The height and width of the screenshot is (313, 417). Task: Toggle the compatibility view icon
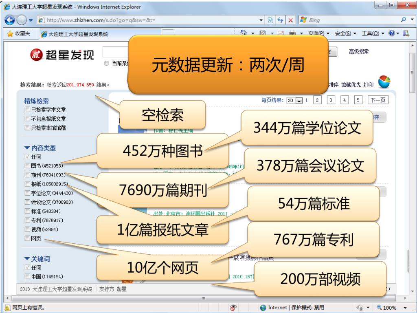pyautogui.click(x=270, y=20)
